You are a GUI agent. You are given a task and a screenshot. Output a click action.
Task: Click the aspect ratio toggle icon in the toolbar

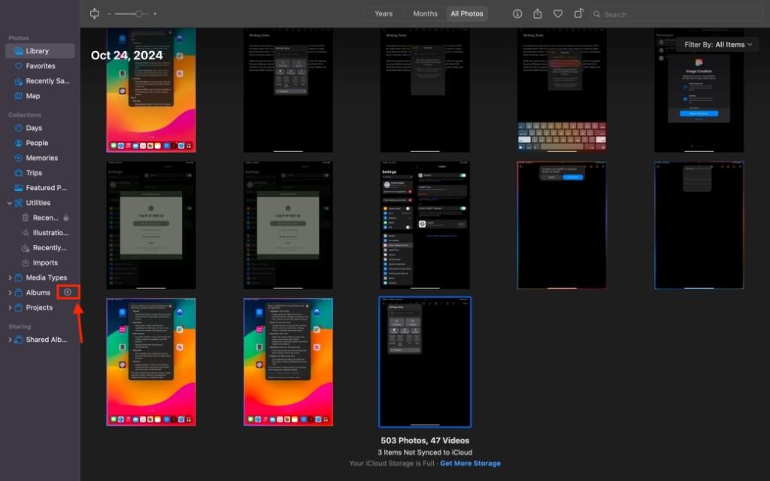94,14
